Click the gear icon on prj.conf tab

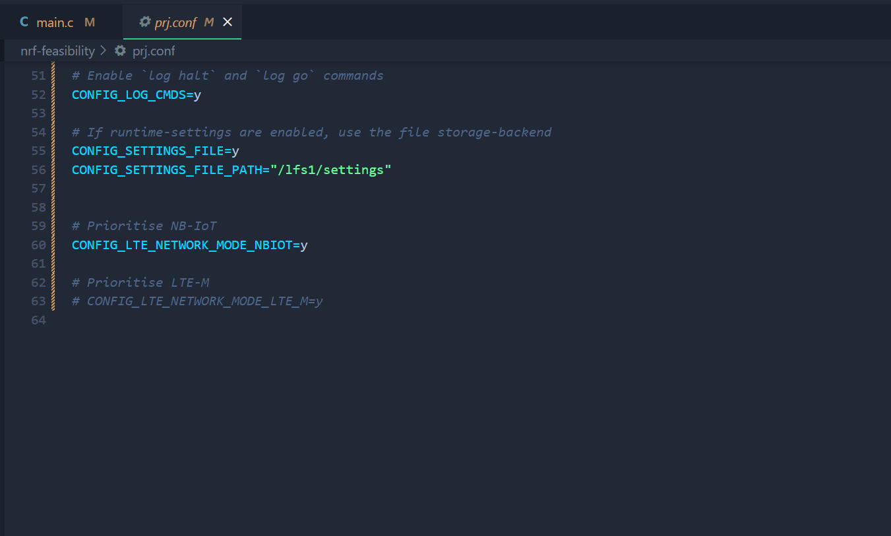coord(145,22)
